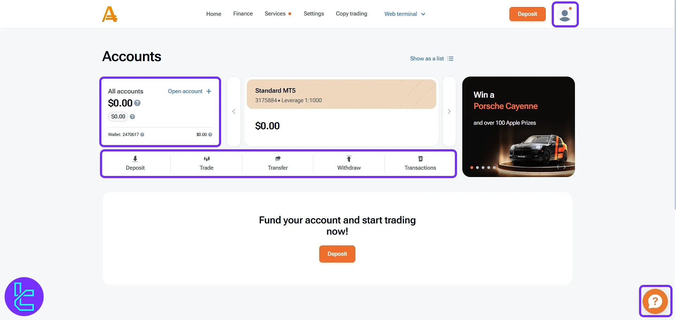Click the blue logo badge at bottom left
This screenshot has height=320, width=676.
click(x=24, y=296)
